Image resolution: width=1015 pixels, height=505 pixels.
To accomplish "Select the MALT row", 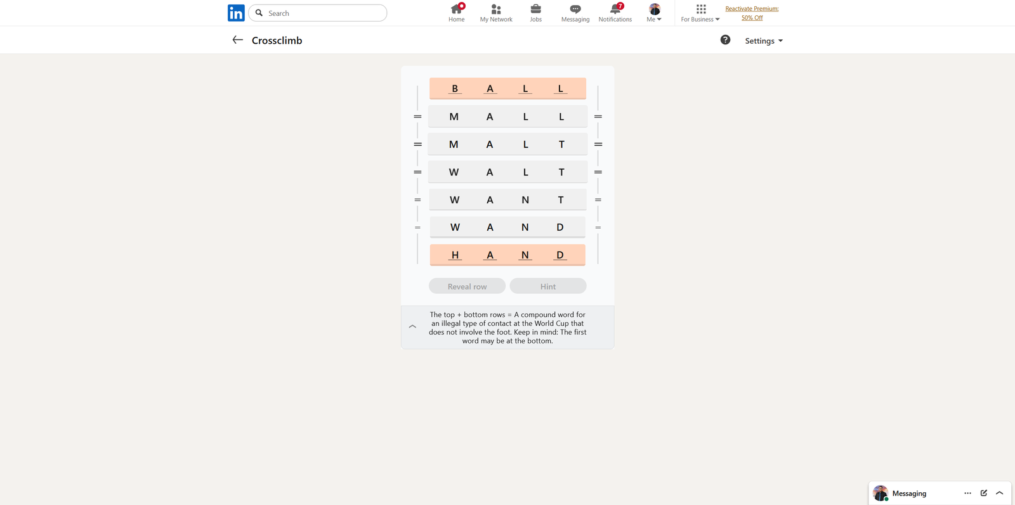I will [507, 144].
